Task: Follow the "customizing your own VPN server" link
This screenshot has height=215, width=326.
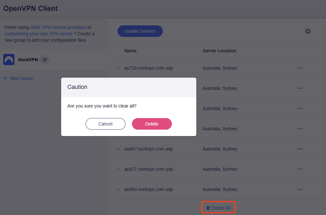Action: [x=38, y=34]
